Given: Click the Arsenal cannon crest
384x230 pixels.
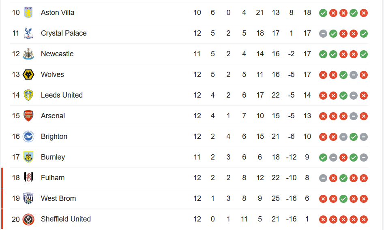Looking at the screenshot, I should [x=28, y=116].
